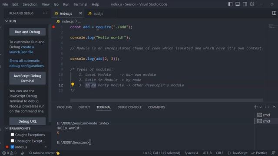Open terminal panel more actions menu
Image resolution: width=278 pixels, height=156 pixels.
tap(267, 107)
